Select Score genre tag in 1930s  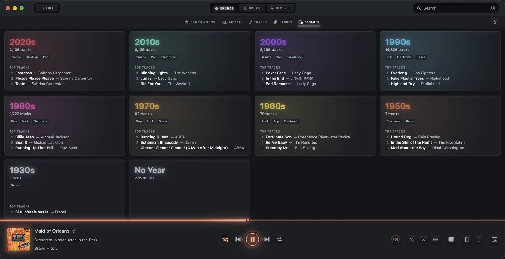[15, 186]
